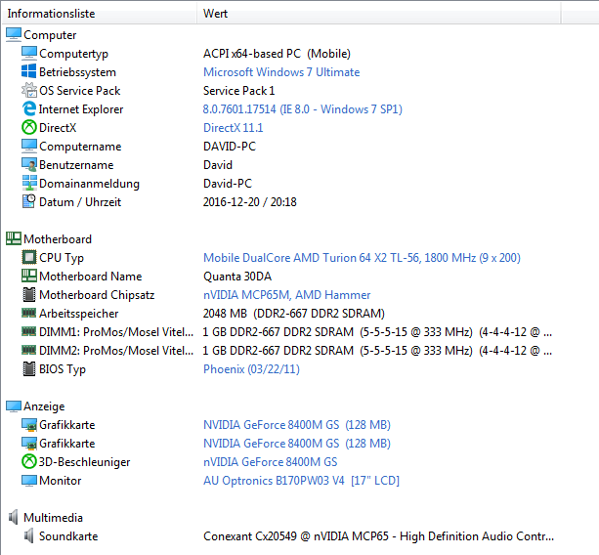Select the Betriebssystem label
Screen dimensions: 599x555
77,71
